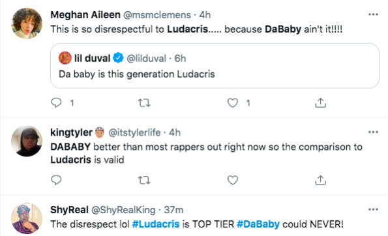Retweet kingtyler's tweet
Viewport: 388px width, 236px height.
point(144,180)
